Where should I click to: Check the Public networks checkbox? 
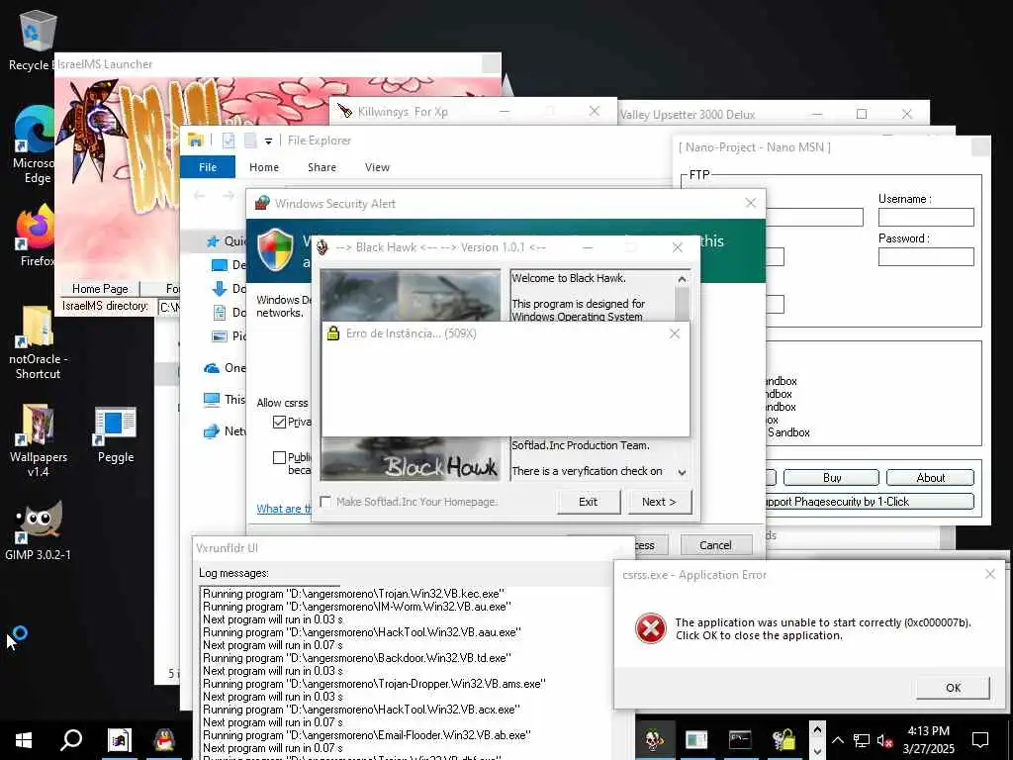(279, 457)
